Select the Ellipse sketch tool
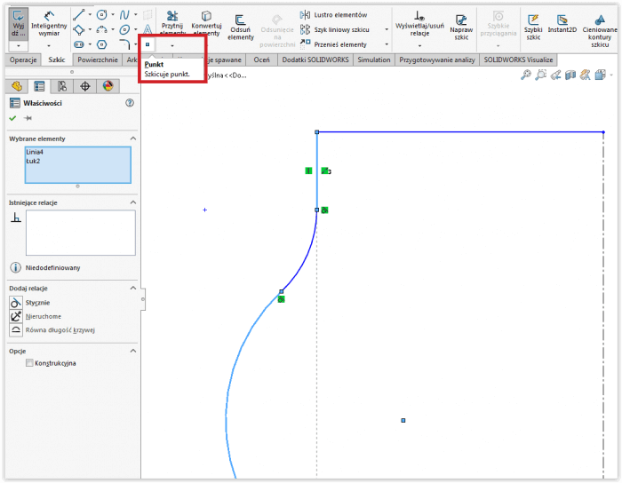 (x=124, y=29)
